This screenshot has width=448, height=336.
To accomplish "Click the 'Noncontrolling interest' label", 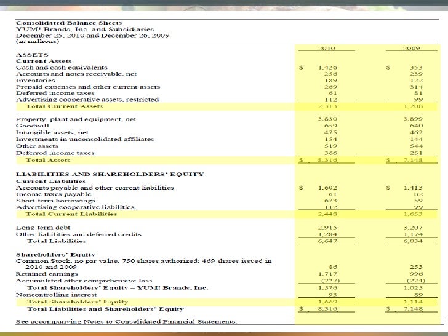I will coord(56,295).
